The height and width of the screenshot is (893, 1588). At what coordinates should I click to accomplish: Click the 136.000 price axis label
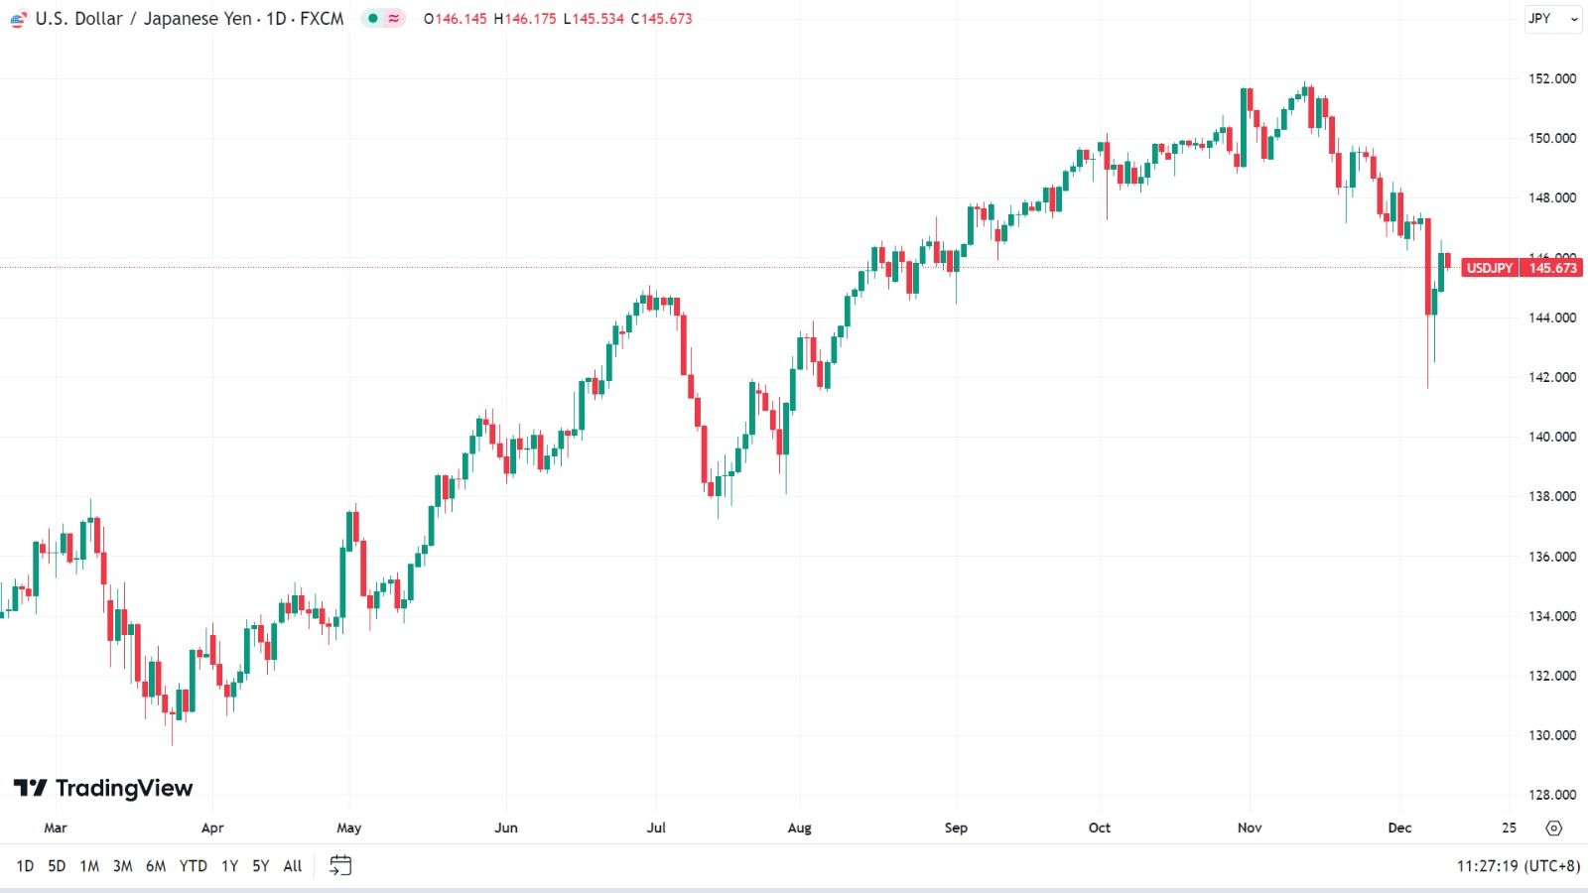pyautogui.click(x=1552, y=557)
